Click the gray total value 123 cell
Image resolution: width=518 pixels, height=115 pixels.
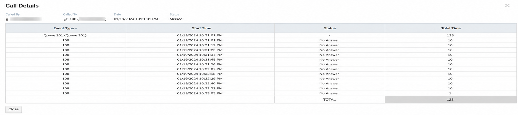pos(451,99)
